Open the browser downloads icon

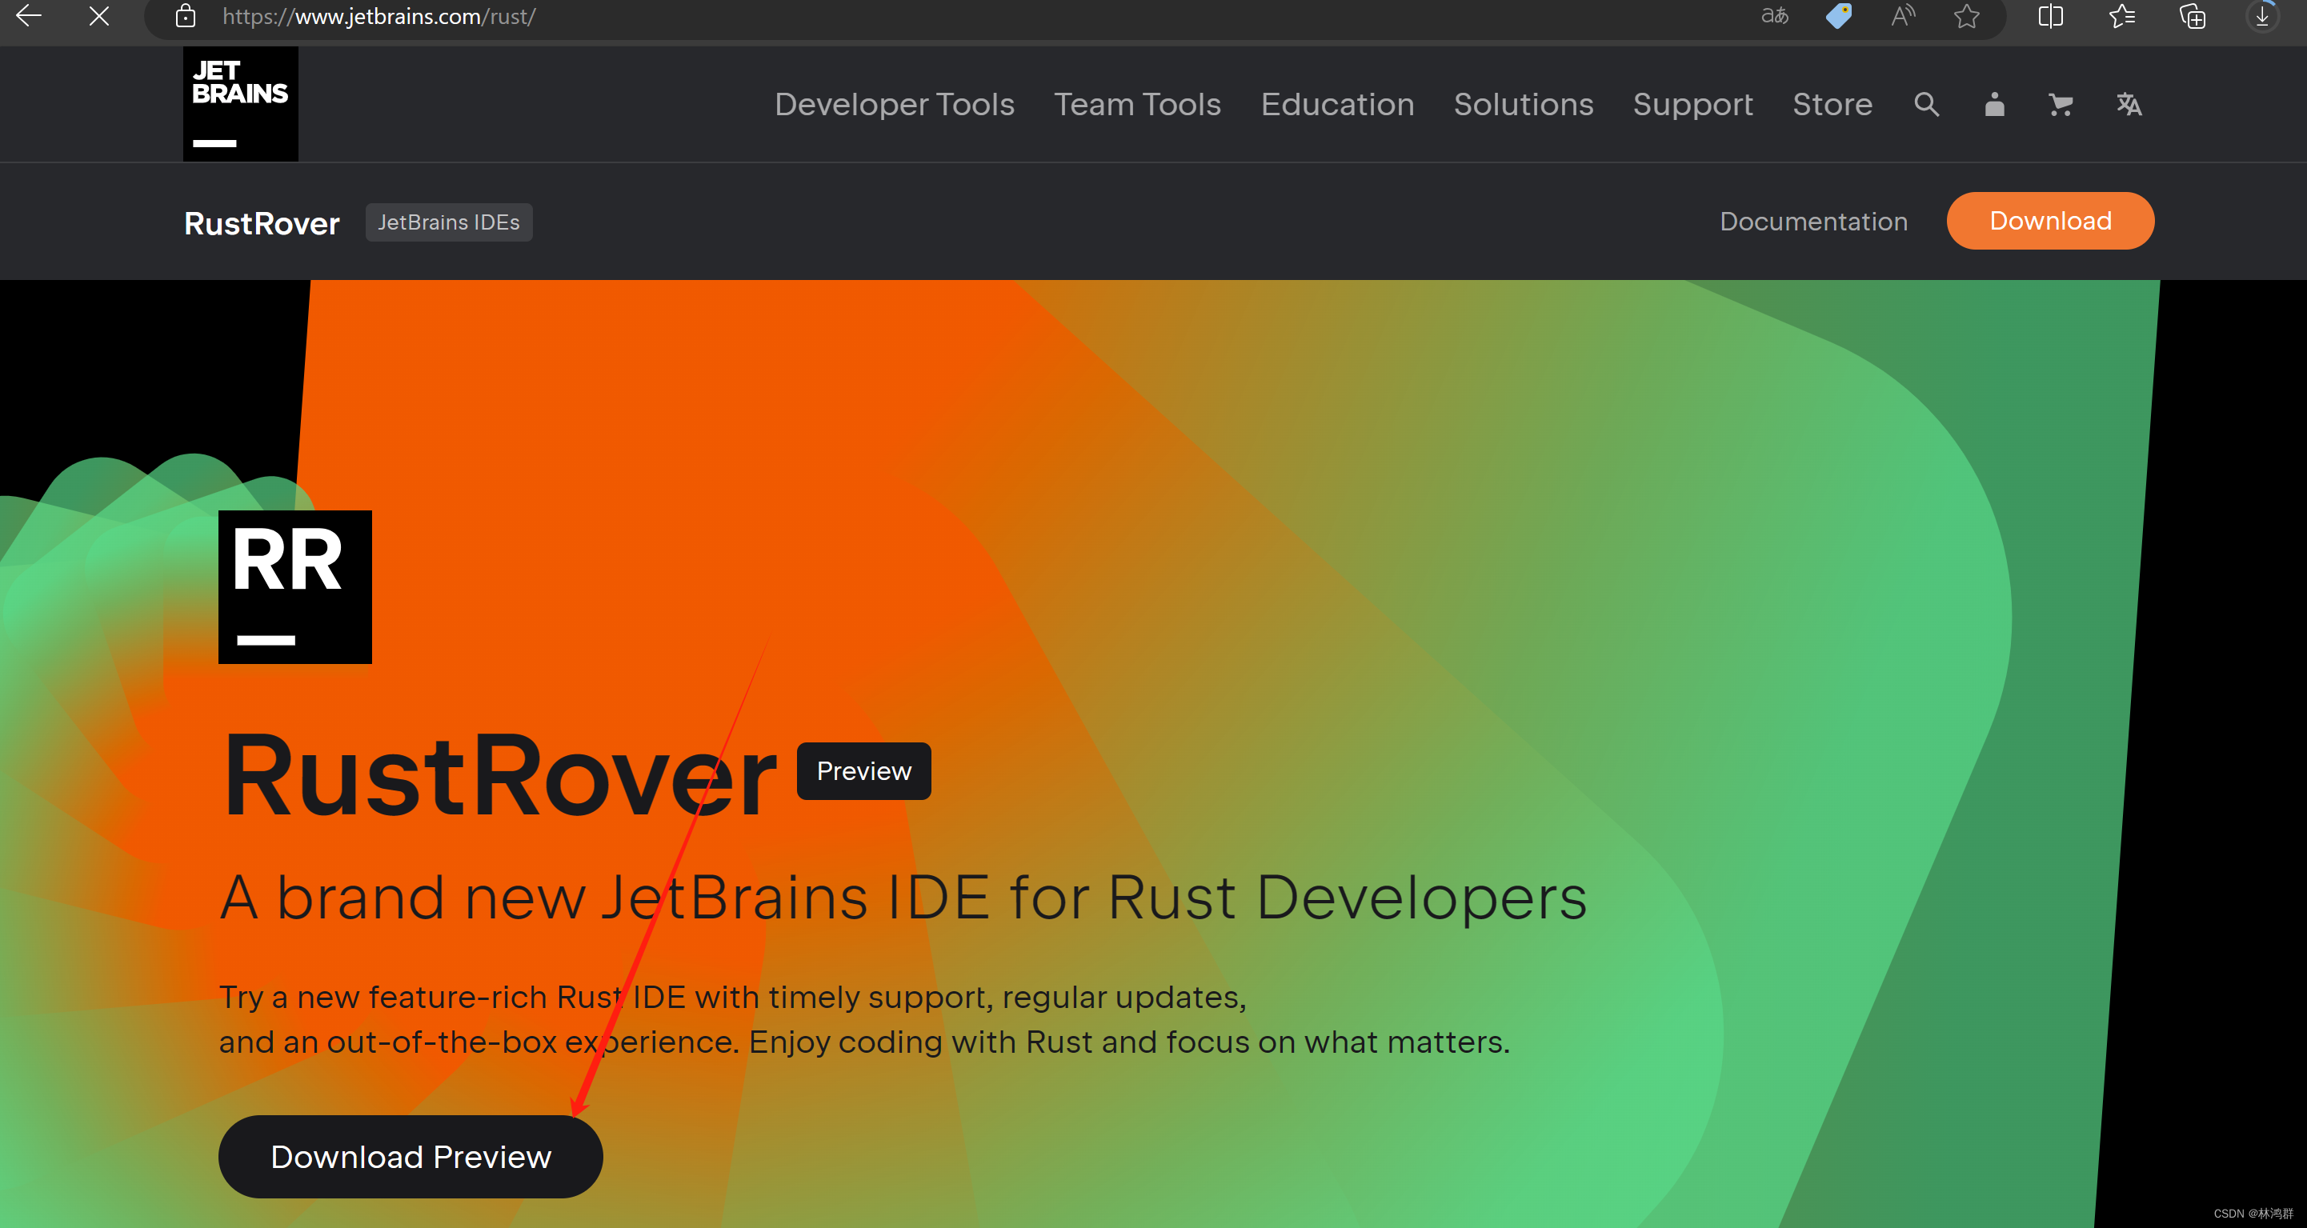2261,16
